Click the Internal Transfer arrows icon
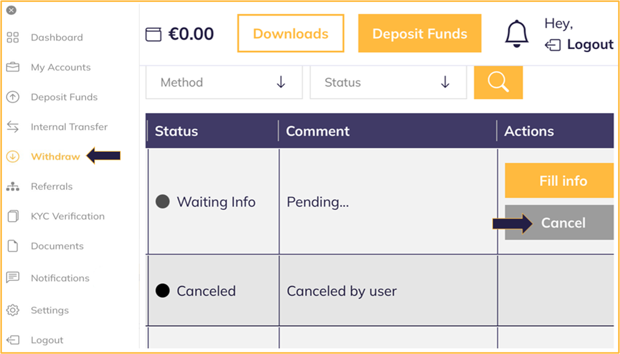 [13, 127]
